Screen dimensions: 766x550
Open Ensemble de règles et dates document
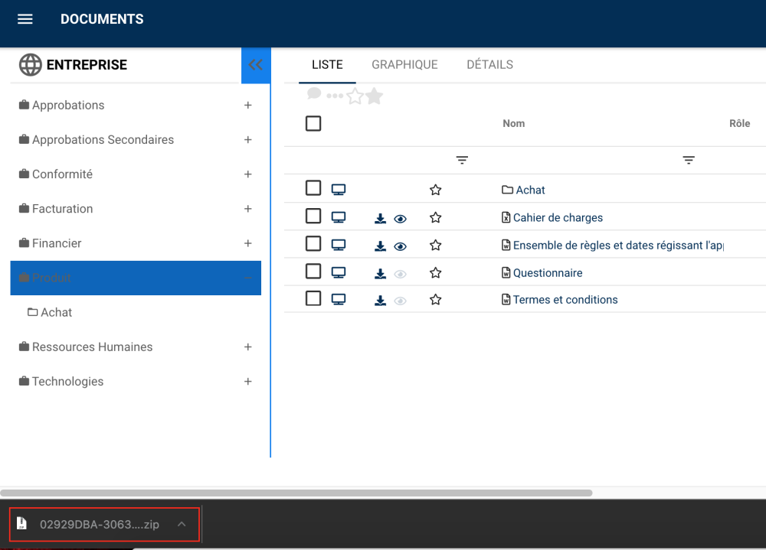pos(618,246)
